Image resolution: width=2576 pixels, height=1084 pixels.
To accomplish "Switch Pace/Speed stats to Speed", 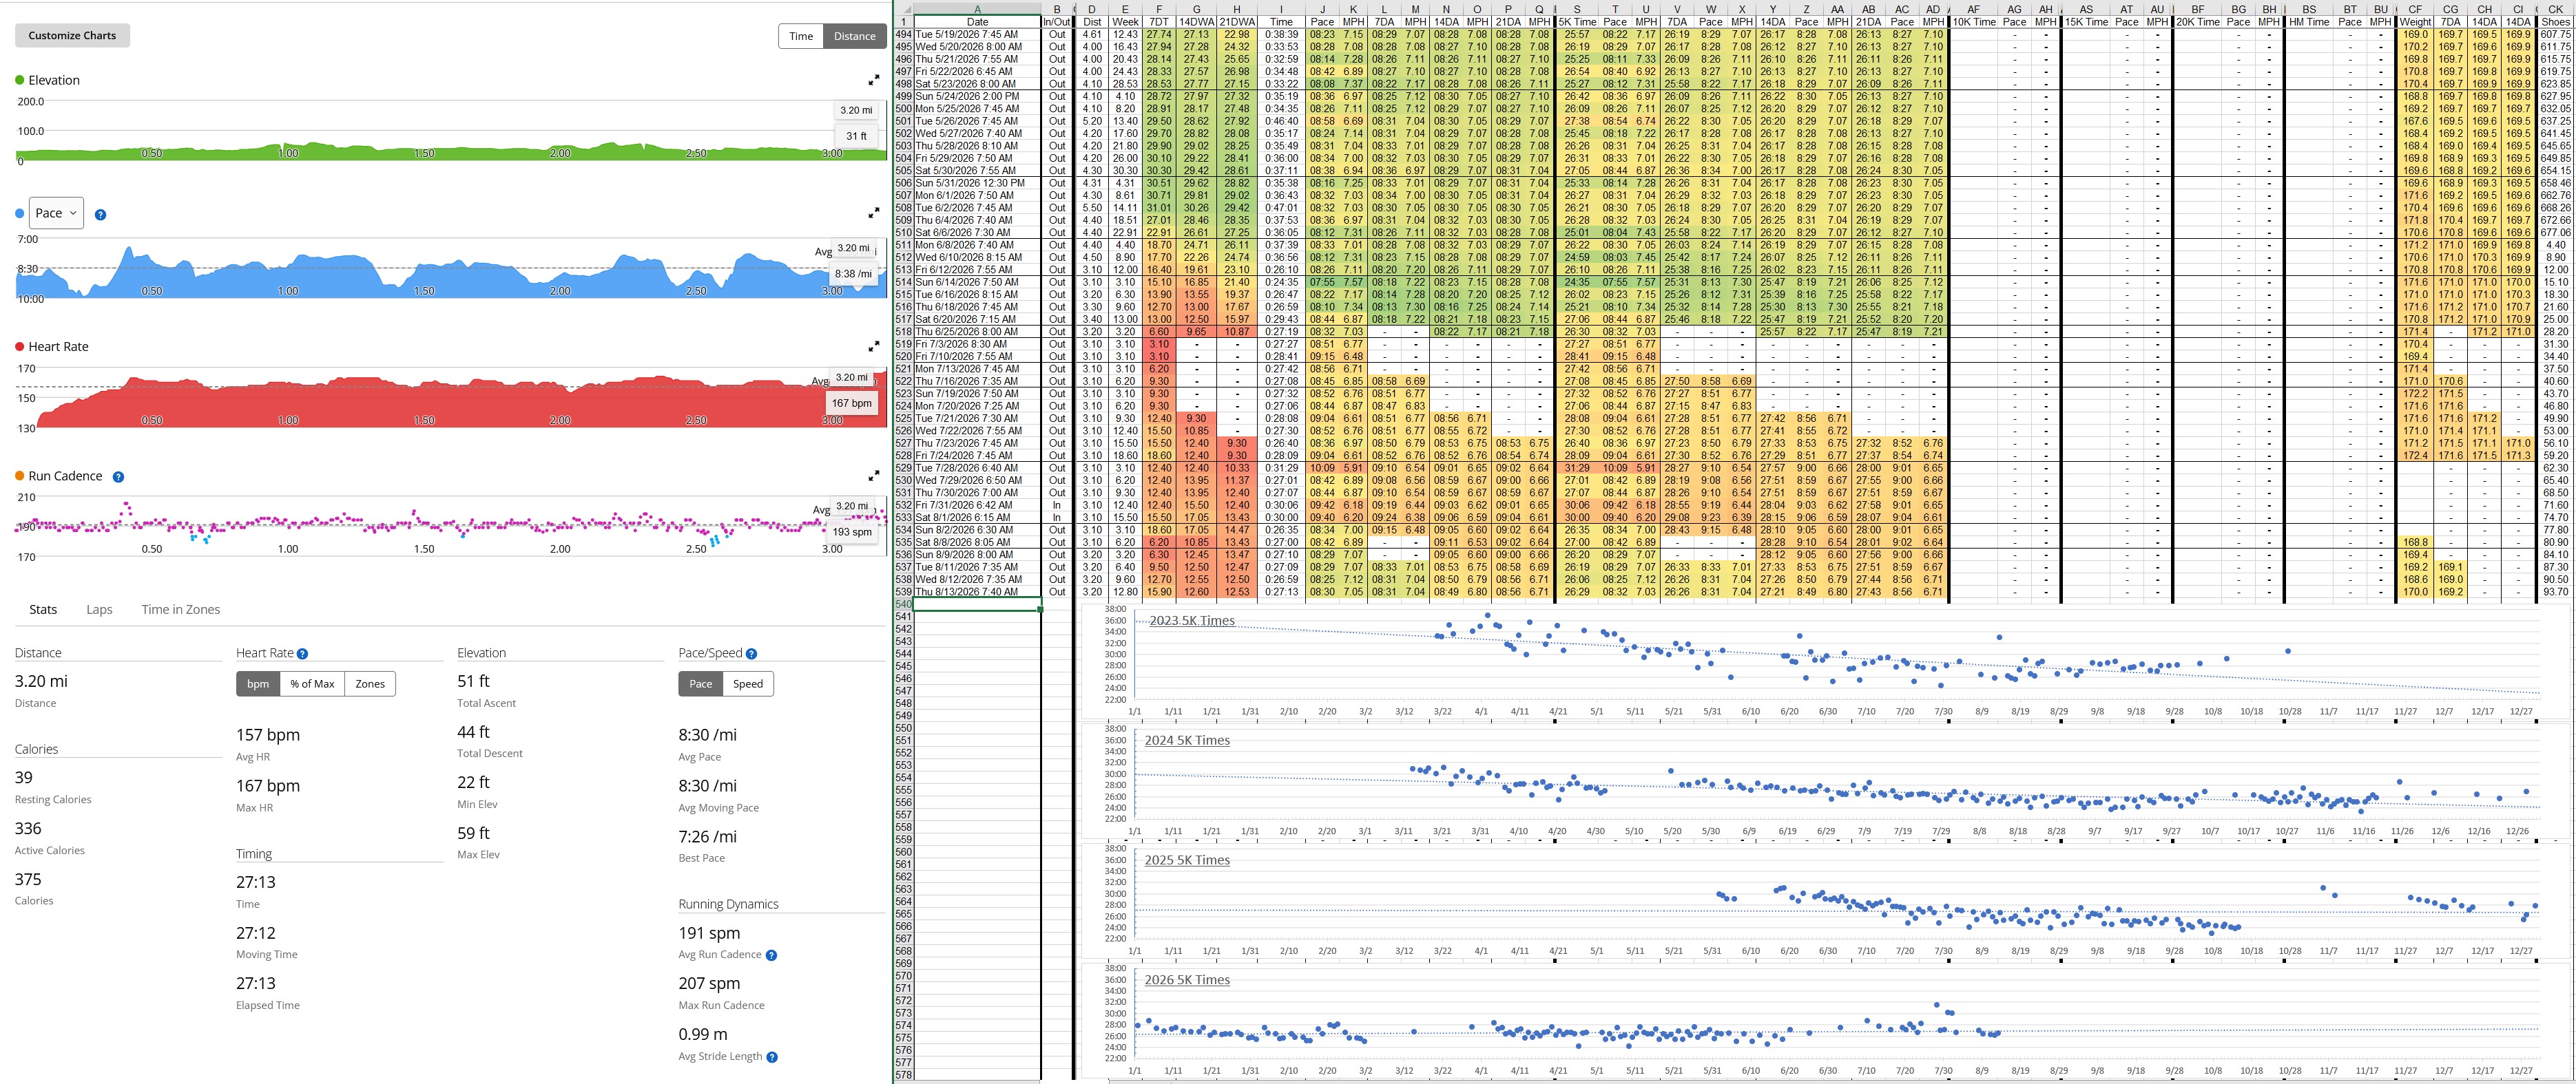I will coord(748,683).
